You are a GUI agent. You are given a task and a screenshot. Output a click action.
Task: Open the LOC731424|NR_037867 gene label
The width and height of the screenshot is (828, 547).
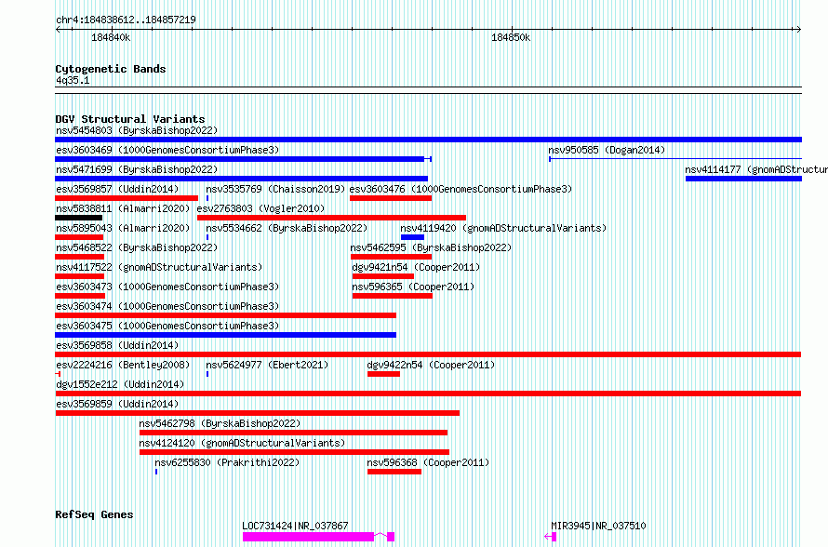click(x=295, y=526)
